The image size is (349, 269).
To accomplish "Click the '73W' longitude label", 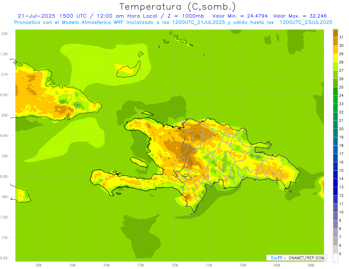I will (140, 265).
